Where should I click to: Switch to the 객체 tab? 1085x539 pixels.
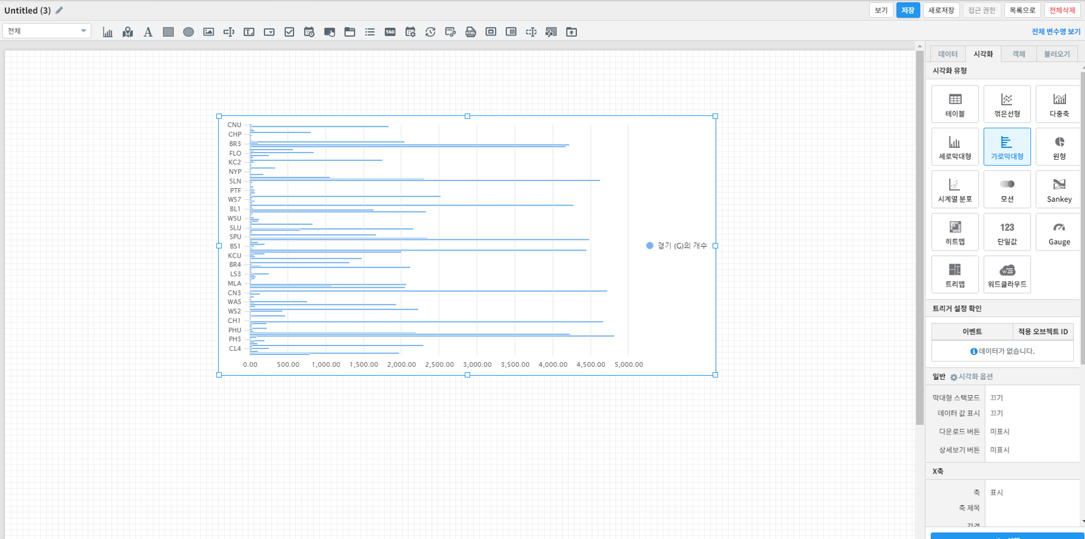(1018, 54)
